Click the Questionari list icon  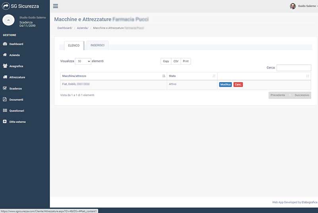click(5, 110)
